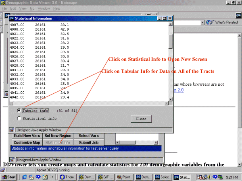The width and height of the screenshot is (242, 181).
Task: Select the Tabular info radio button
Action: (x=19, y=111)
